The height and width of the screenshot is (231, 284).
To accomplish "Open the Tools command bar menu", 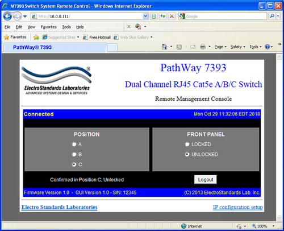I will pos(255,47).
